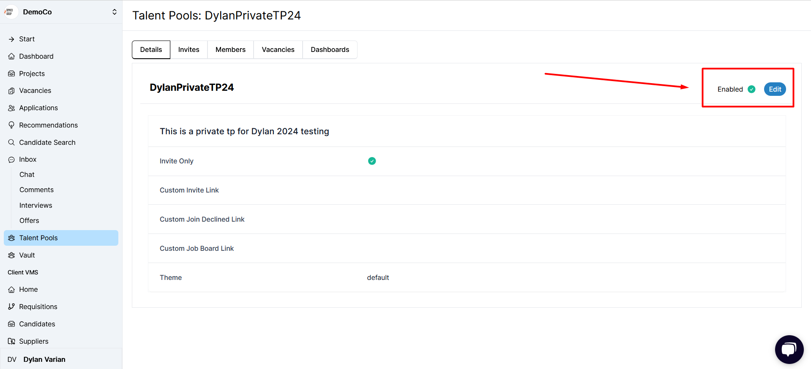Screen dimensions: 811x369
Task: Switch to the Dashboards tab
Action: pyautogui.click(x=330, y=50)
